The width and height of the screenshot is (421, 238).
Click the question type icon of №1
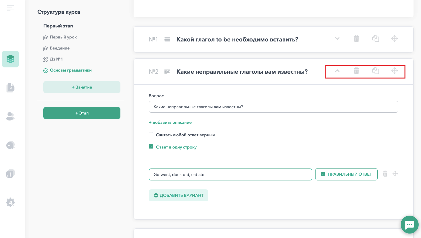167,39
